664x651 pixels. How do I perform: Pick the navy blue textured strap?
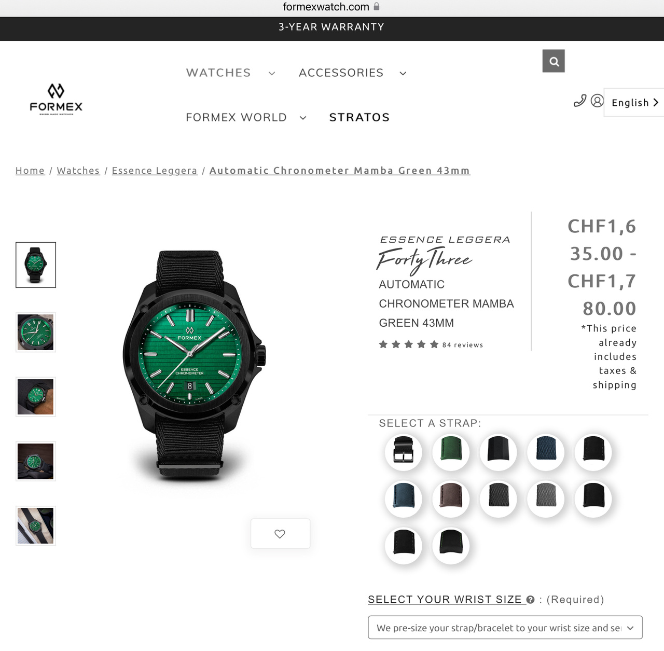[546, 452]
